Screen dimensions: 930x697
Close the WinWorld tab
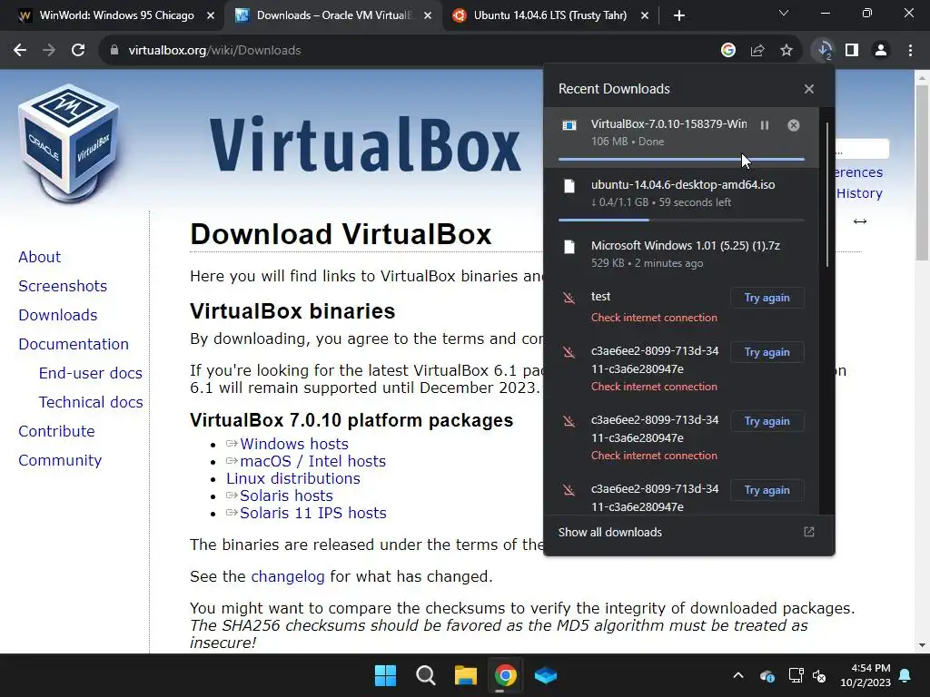(x=211, y=15)
